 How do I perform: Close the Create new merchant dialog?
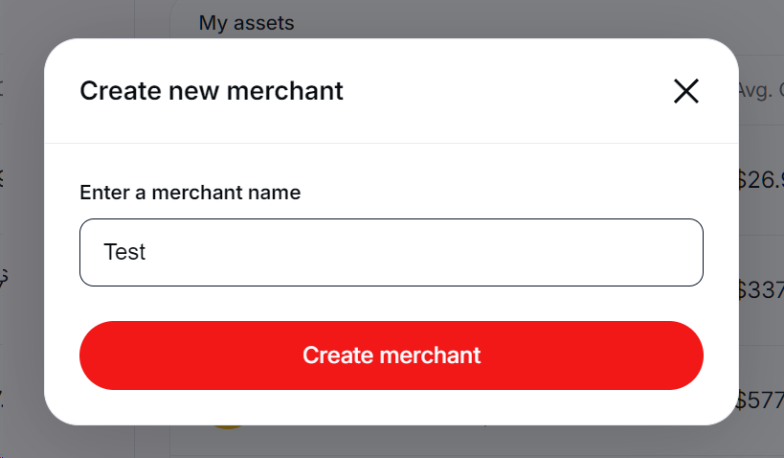coord(685,91)
